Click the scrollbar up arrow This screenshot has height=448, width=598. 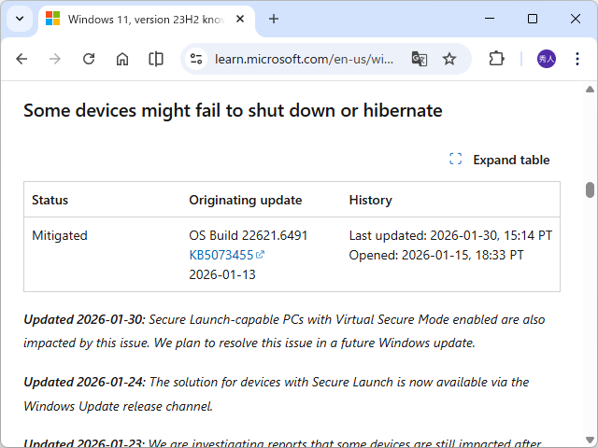[x=590, y=89]
